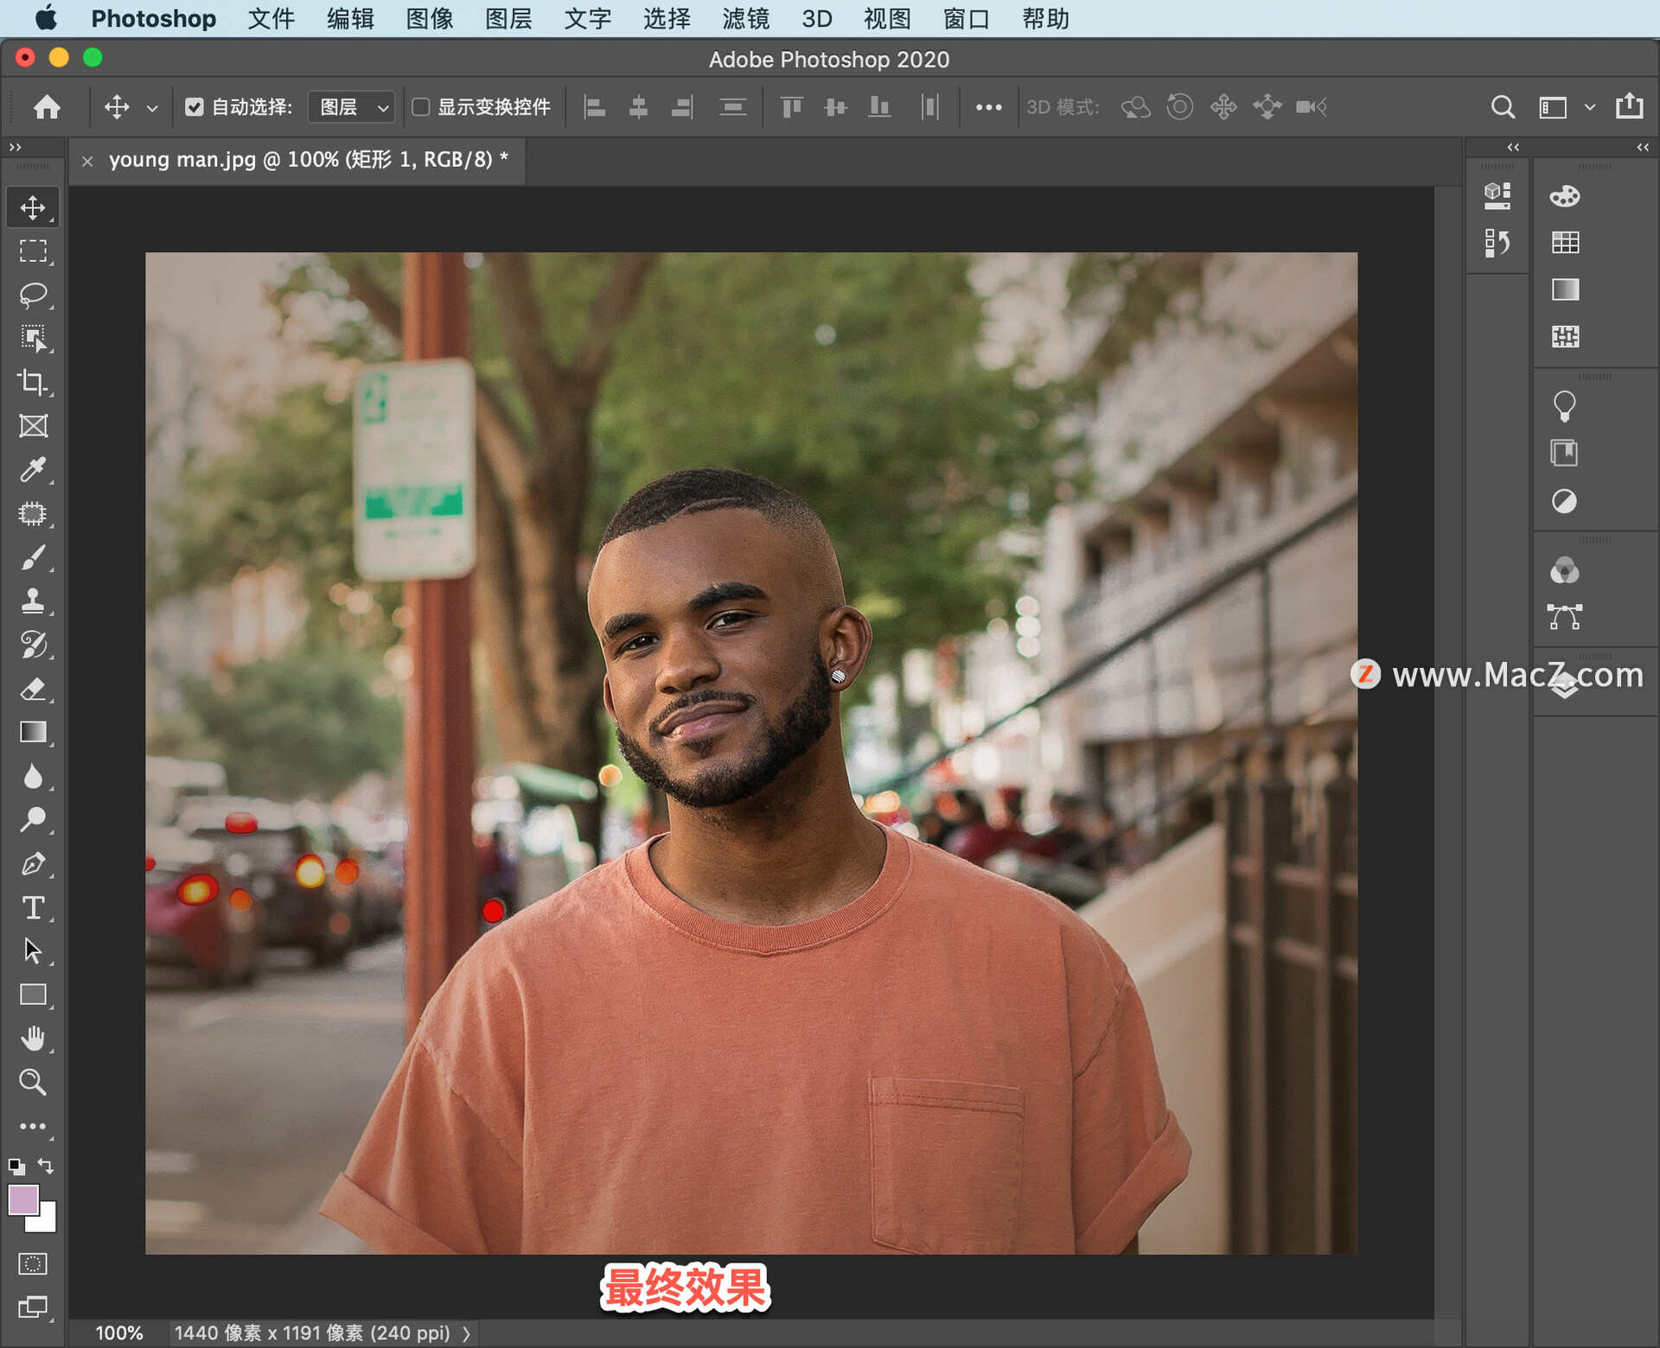
Task: Select the Lasso tool
Action: pos(33,295)
